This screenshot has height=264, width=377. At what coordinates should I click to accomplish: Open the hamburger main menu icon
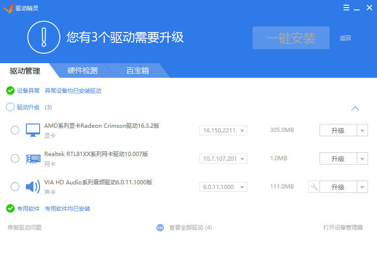pos(346,8)
